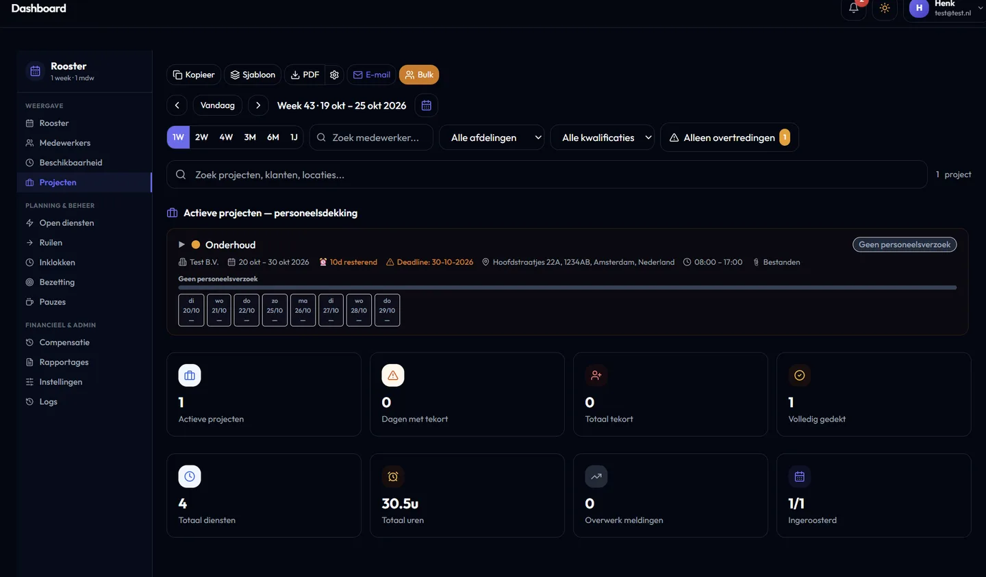The image size is (986, 577).
Task: Activate Bulk mode
Action: coord(419,75)
